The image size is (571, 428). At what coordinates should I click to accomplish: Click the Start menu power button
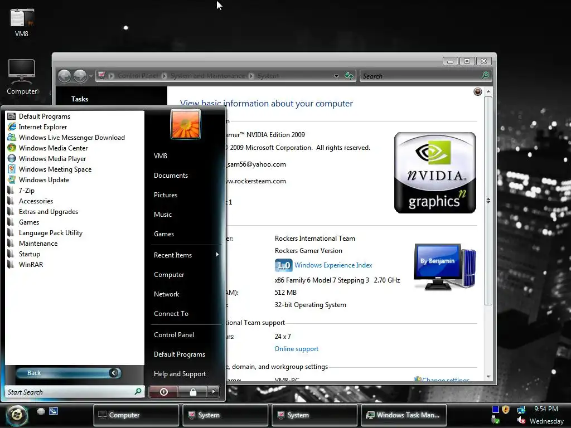pyautogui.click(x=163, y=392)
